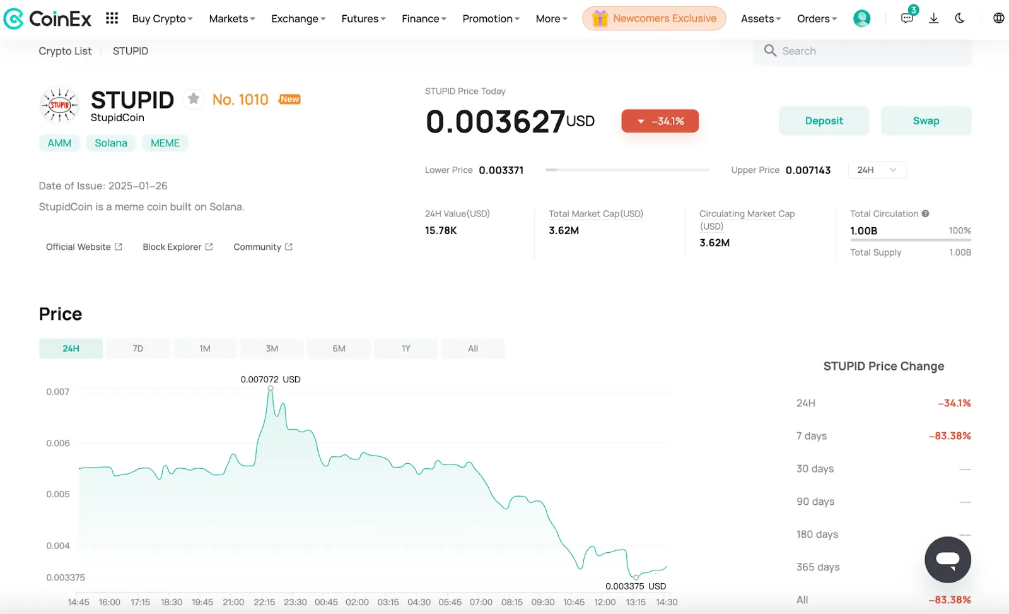1009x614 pixels.
Task: Click the Total Circulation progress bar
Action: (910, 240)
